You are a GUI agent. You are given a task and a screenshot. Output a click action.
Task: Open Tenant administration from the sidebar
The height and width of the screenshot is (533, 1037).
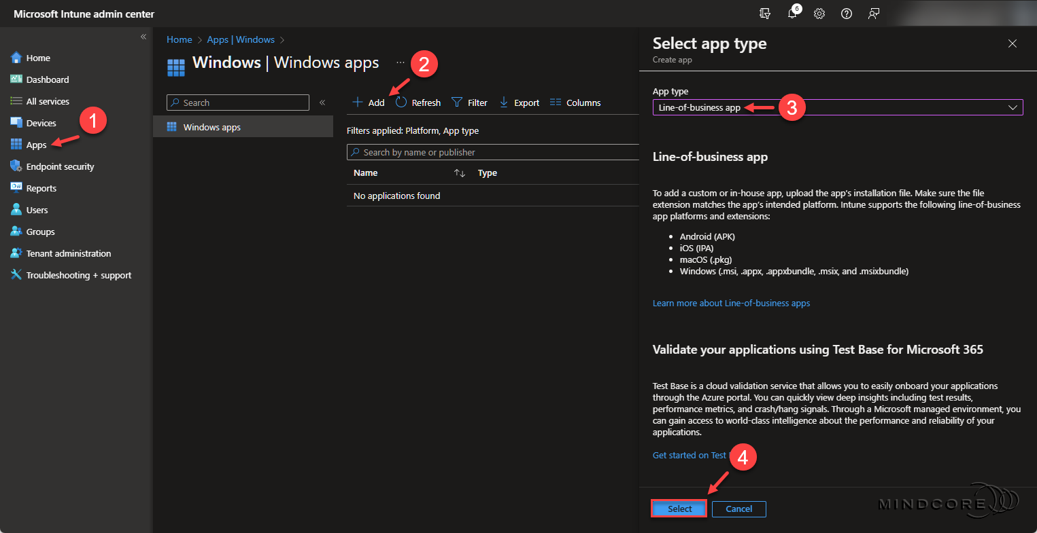pos(68,253)
